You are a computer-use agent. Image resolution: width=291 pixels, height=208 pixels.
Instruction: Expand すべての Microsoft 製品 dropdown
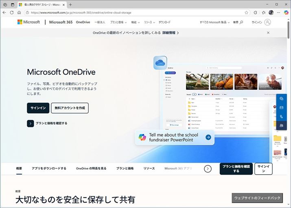pos(214,22)
